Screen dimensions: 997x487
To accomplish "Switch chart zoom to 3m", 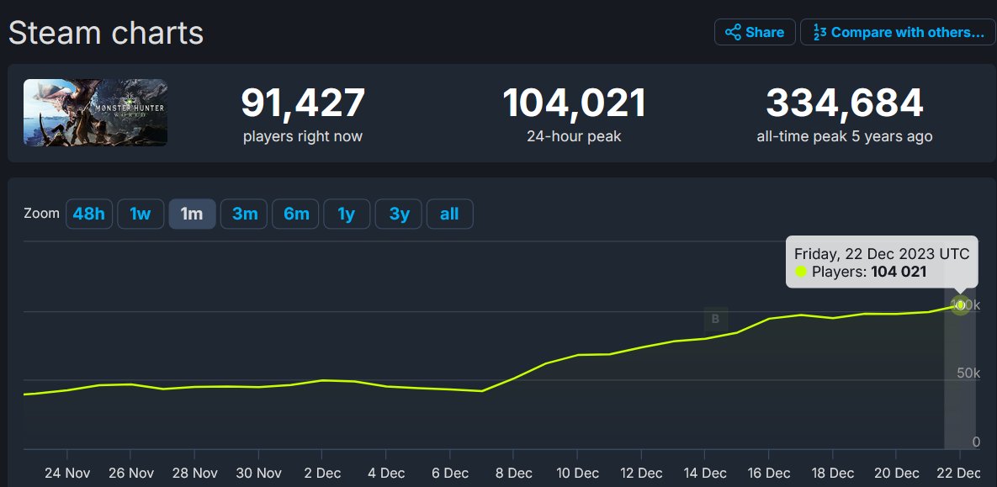I will (244, 214).
